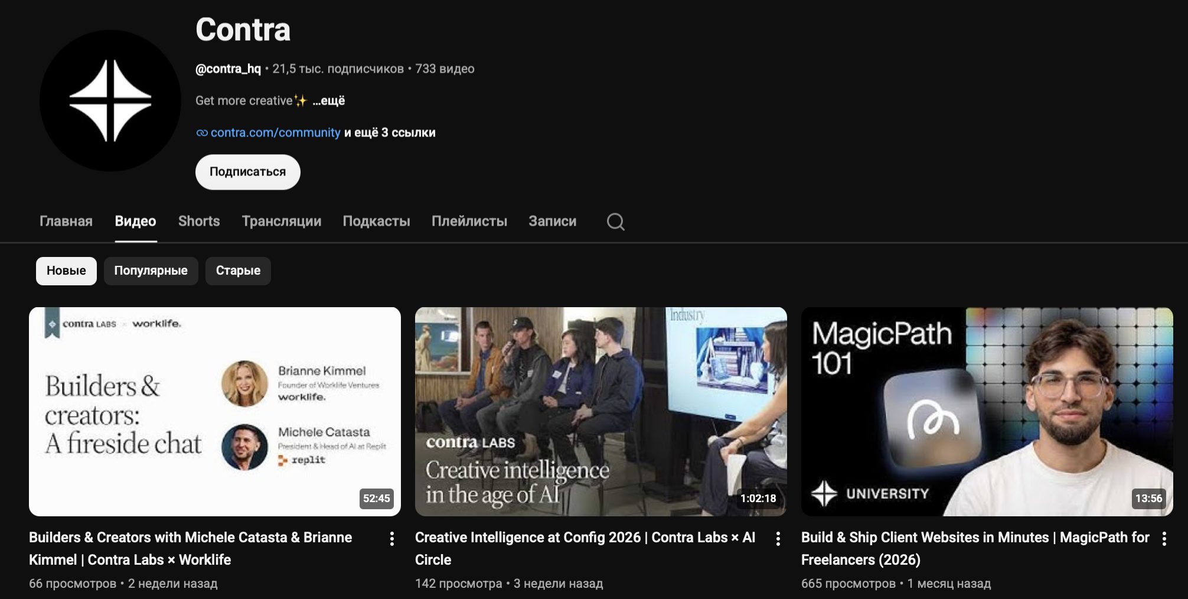Open options menu for MagicPath video
The height and width of the screenshot is (599, 1188).
[x=1164, y=538]
